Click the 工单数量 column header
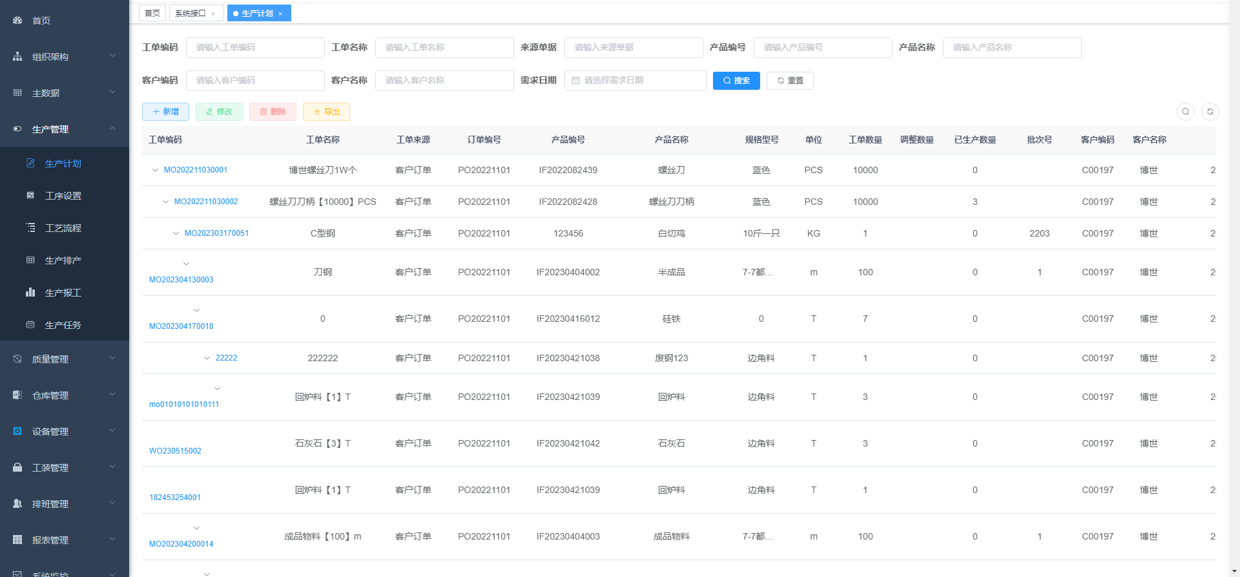Image resolution: width=1240 pixels, height=577 pixels. [865, 140]
